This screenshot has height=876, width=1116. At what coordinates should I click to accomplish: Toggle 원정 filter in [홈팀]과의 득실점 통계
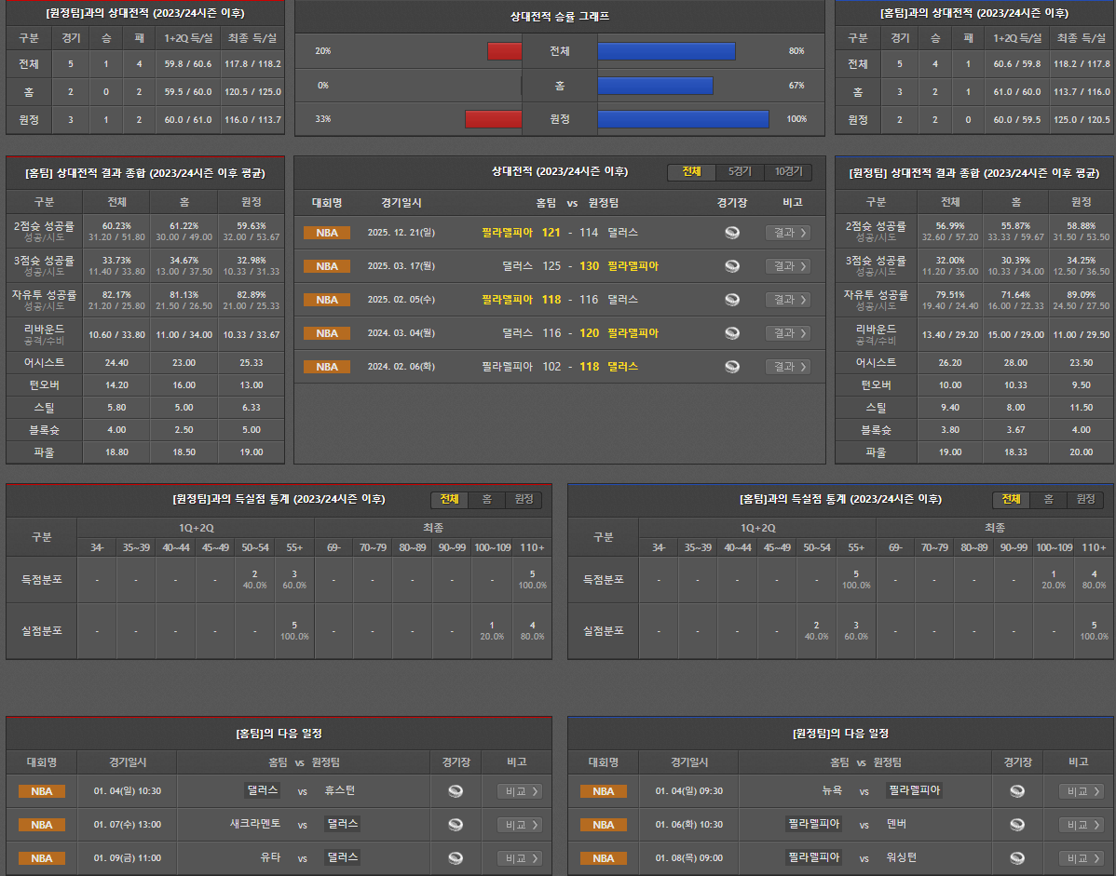point(1085,500)
